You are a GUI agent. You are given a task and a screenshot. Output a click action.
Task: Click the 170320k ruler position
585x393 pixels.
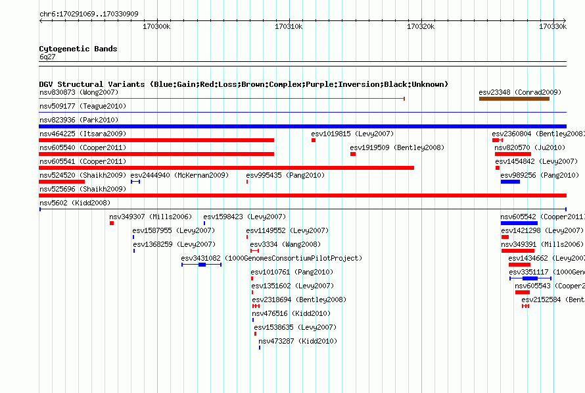click(x=421, y=26)
